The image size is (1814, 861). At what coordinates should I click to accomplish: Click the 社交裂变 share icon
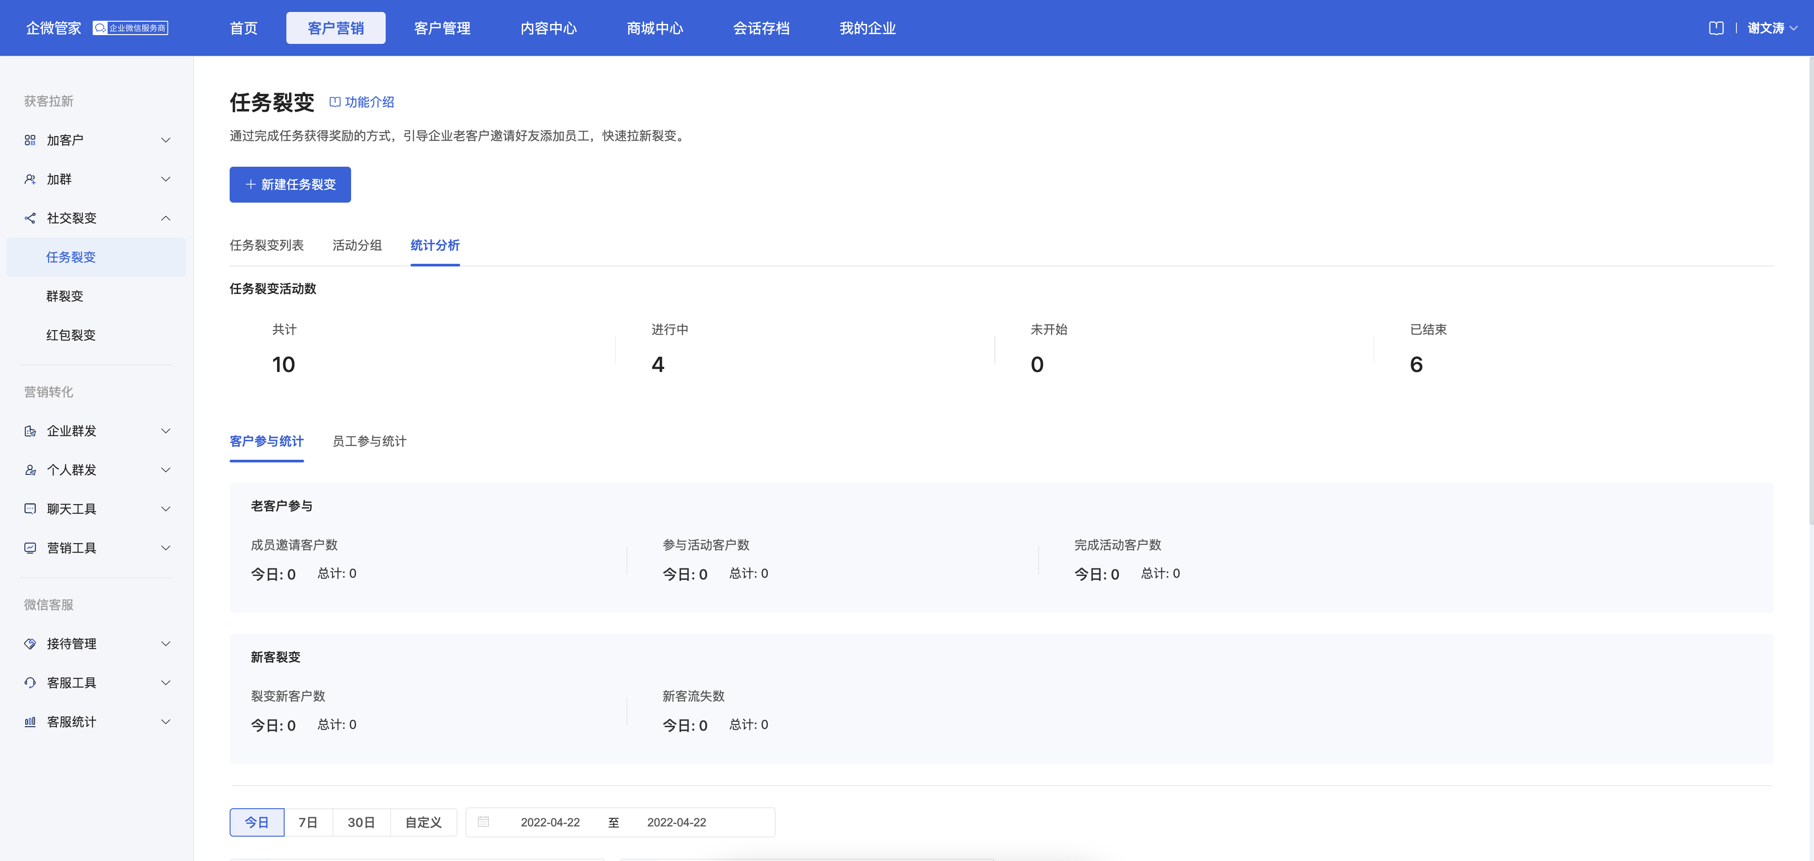tap(30, 218)
